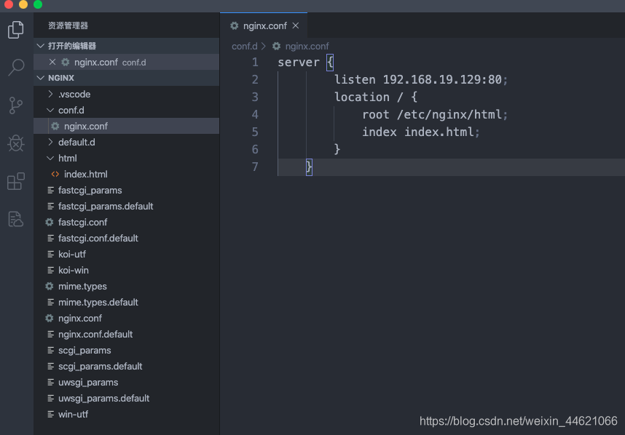Place cursor on root /etc/nginx/html line

[x=435, y=115]
